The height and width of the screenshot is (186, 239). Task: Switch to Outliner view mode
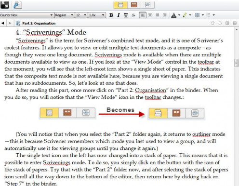(147, 5)
